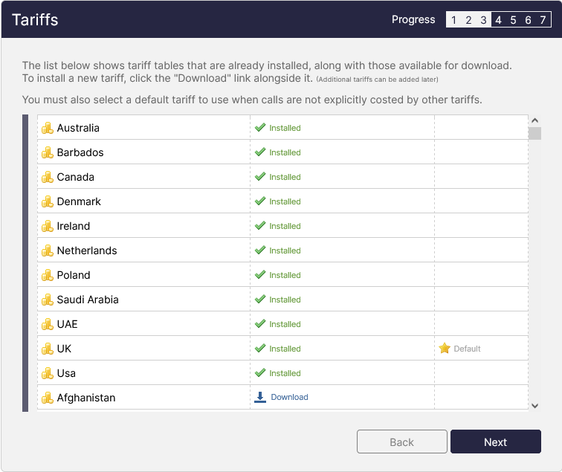Click the green checkmark for Netherlands
Screen dimensions: 562x472
click(x=260, y=250)
